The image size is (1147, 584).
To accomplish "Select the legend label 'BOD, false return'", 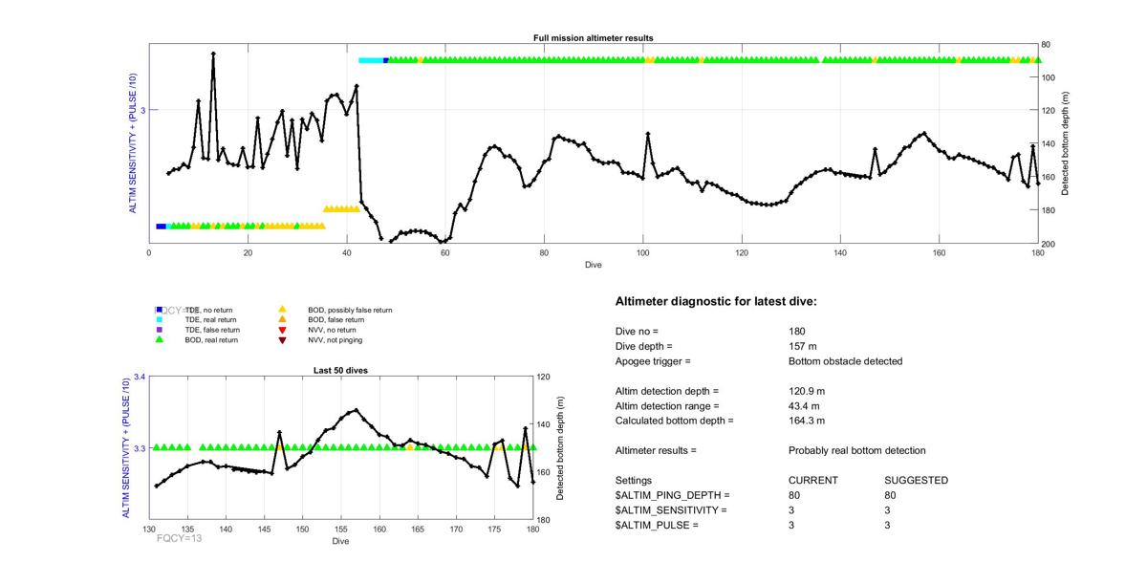I will click(336, 320).
